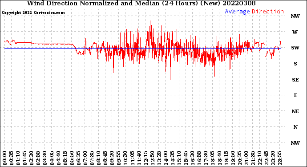Click the 23:55 time label

click(279, 158)
